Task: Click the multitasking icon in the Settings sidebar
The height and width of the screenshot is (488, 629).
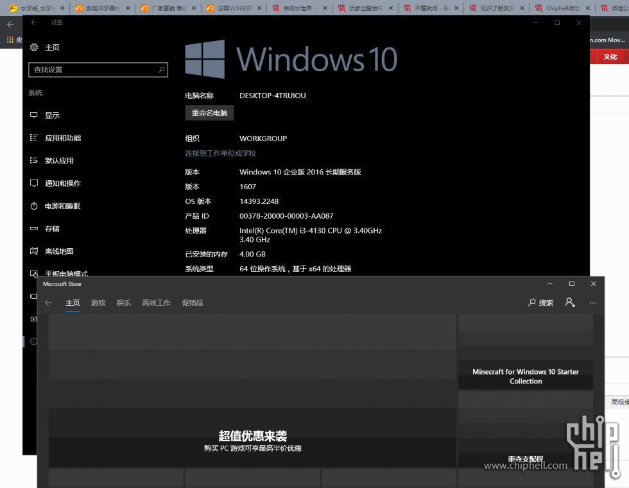Action: [33, 296]
